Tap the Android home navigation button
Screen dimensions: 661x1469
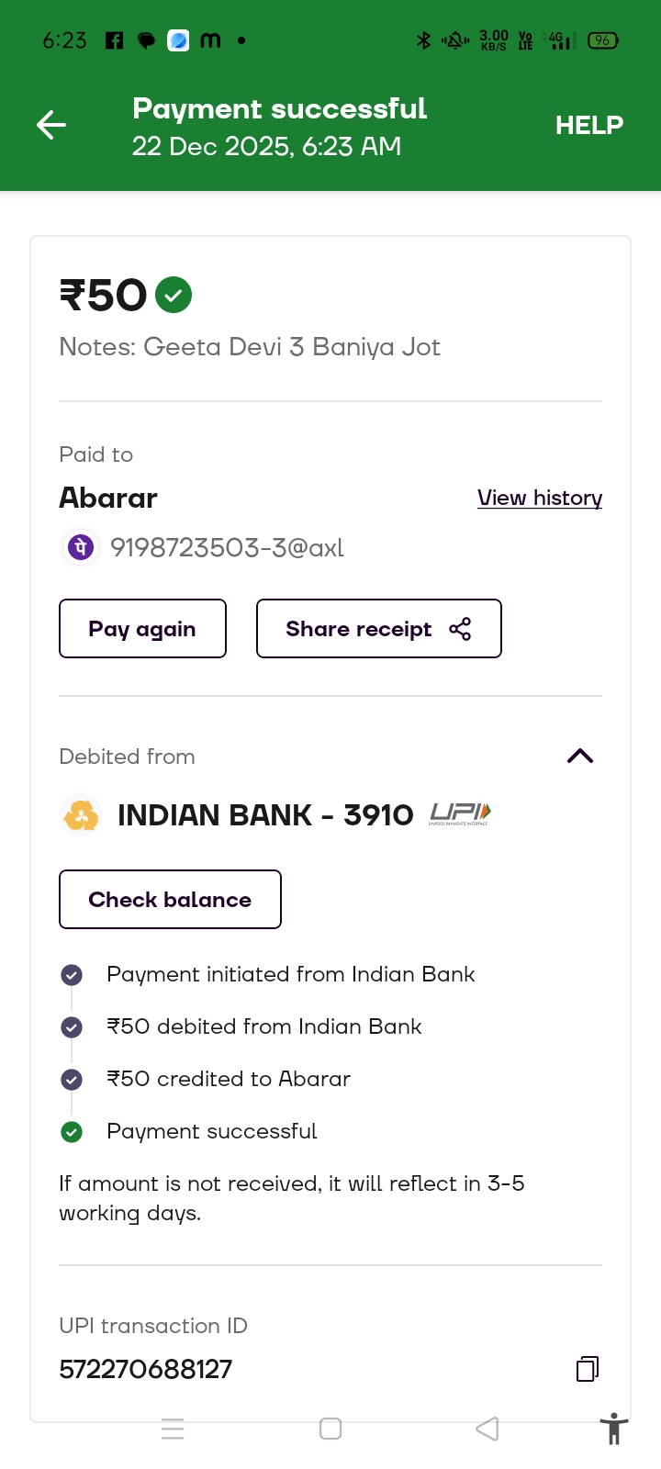pos(330,1429)
